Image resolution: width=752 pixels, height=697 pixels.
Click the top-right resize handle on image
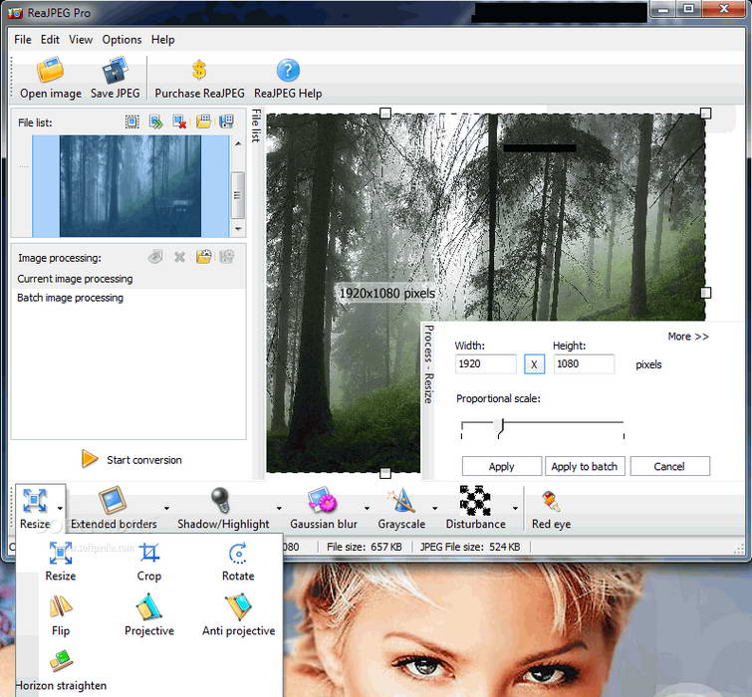pyautogui.click(x=705, y=114)
